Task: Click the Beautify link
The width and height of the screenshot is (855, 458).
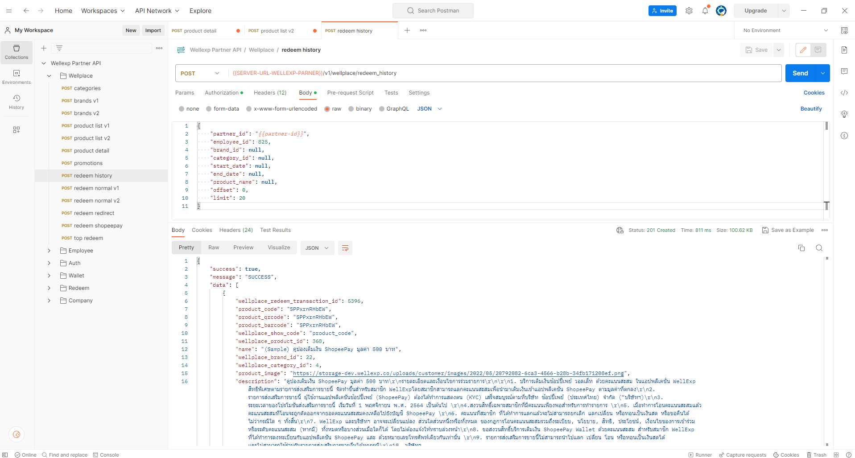Action: 811,109
